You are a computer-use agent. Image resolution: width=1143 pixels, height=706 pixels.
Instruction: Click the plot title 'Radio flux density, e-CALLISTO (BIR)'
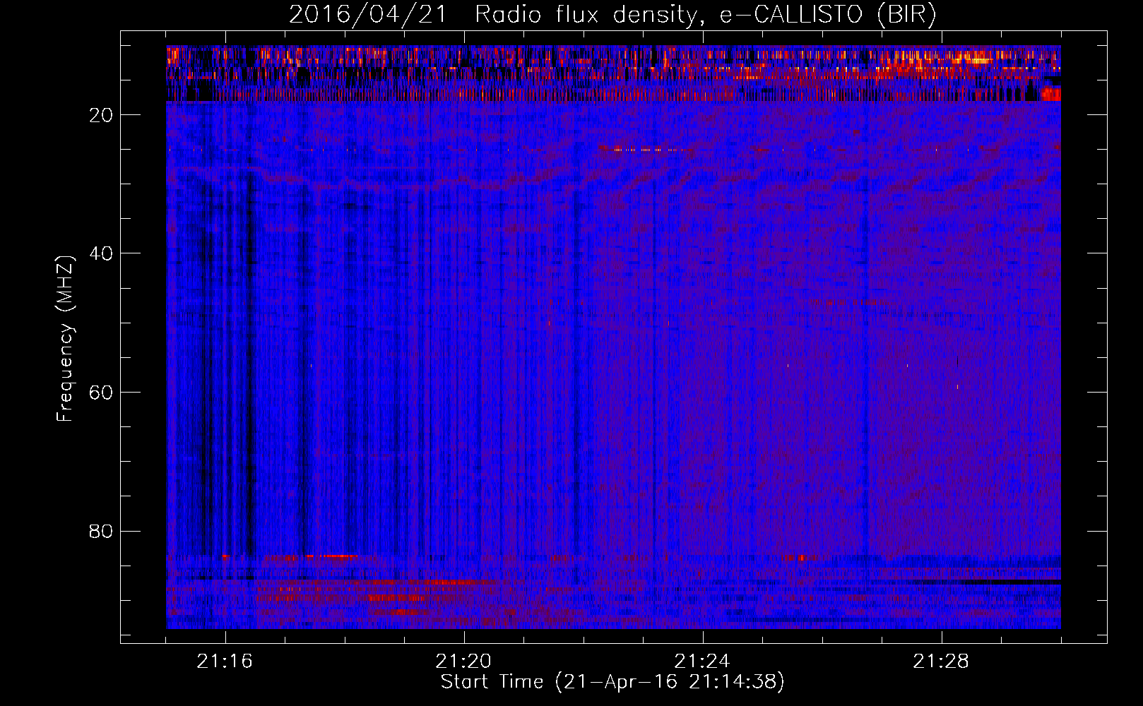pyautogui.click(x=705, y=15)
